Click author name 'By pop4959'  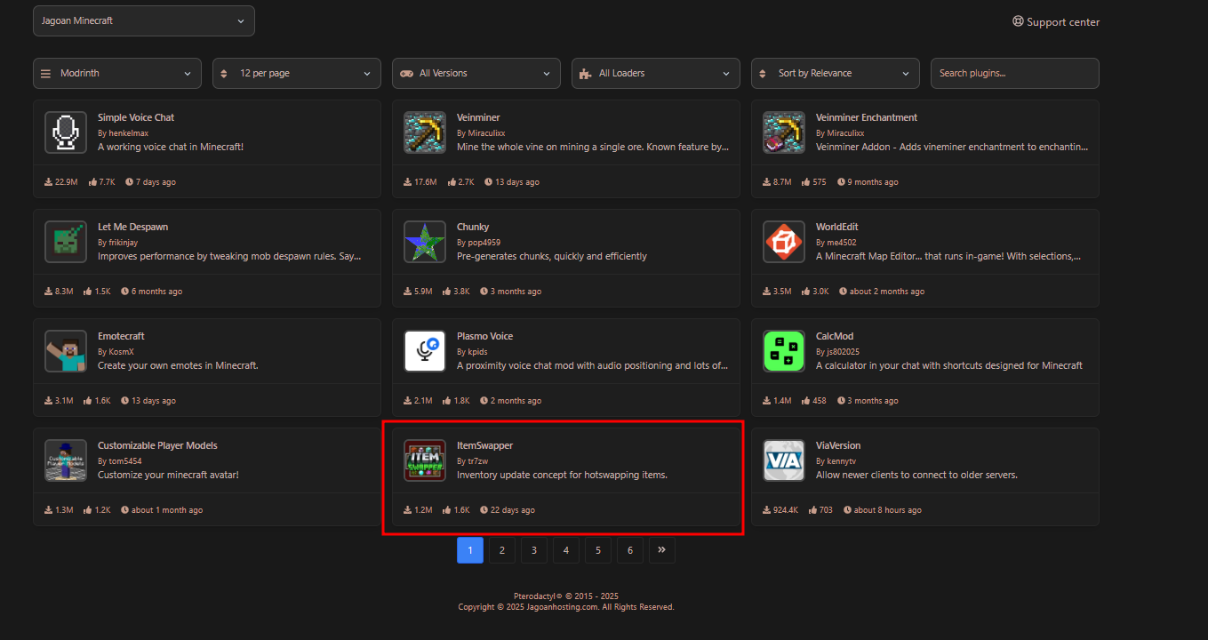point(478,243)
